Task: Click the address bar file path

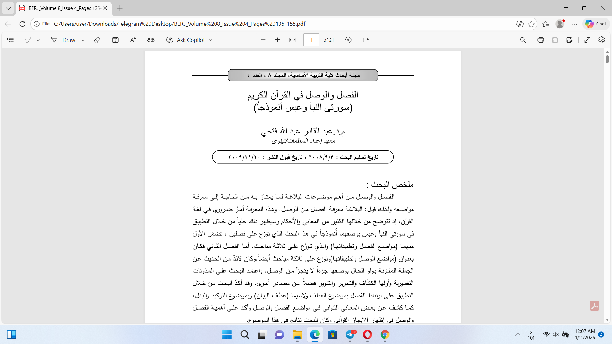Action: (179, 24)
